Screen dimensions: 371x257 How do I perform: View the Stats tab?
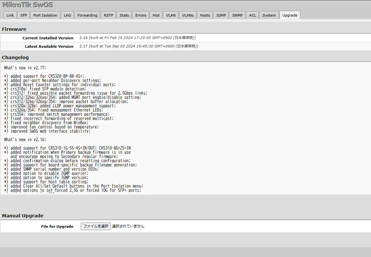[124, 15]
